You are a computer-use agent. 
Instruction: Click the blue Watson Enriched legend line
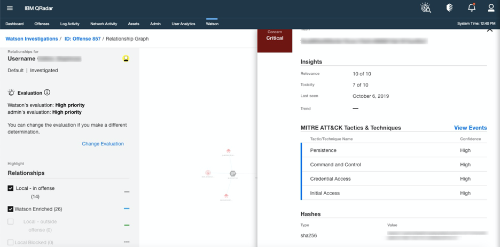click(127, 209)
